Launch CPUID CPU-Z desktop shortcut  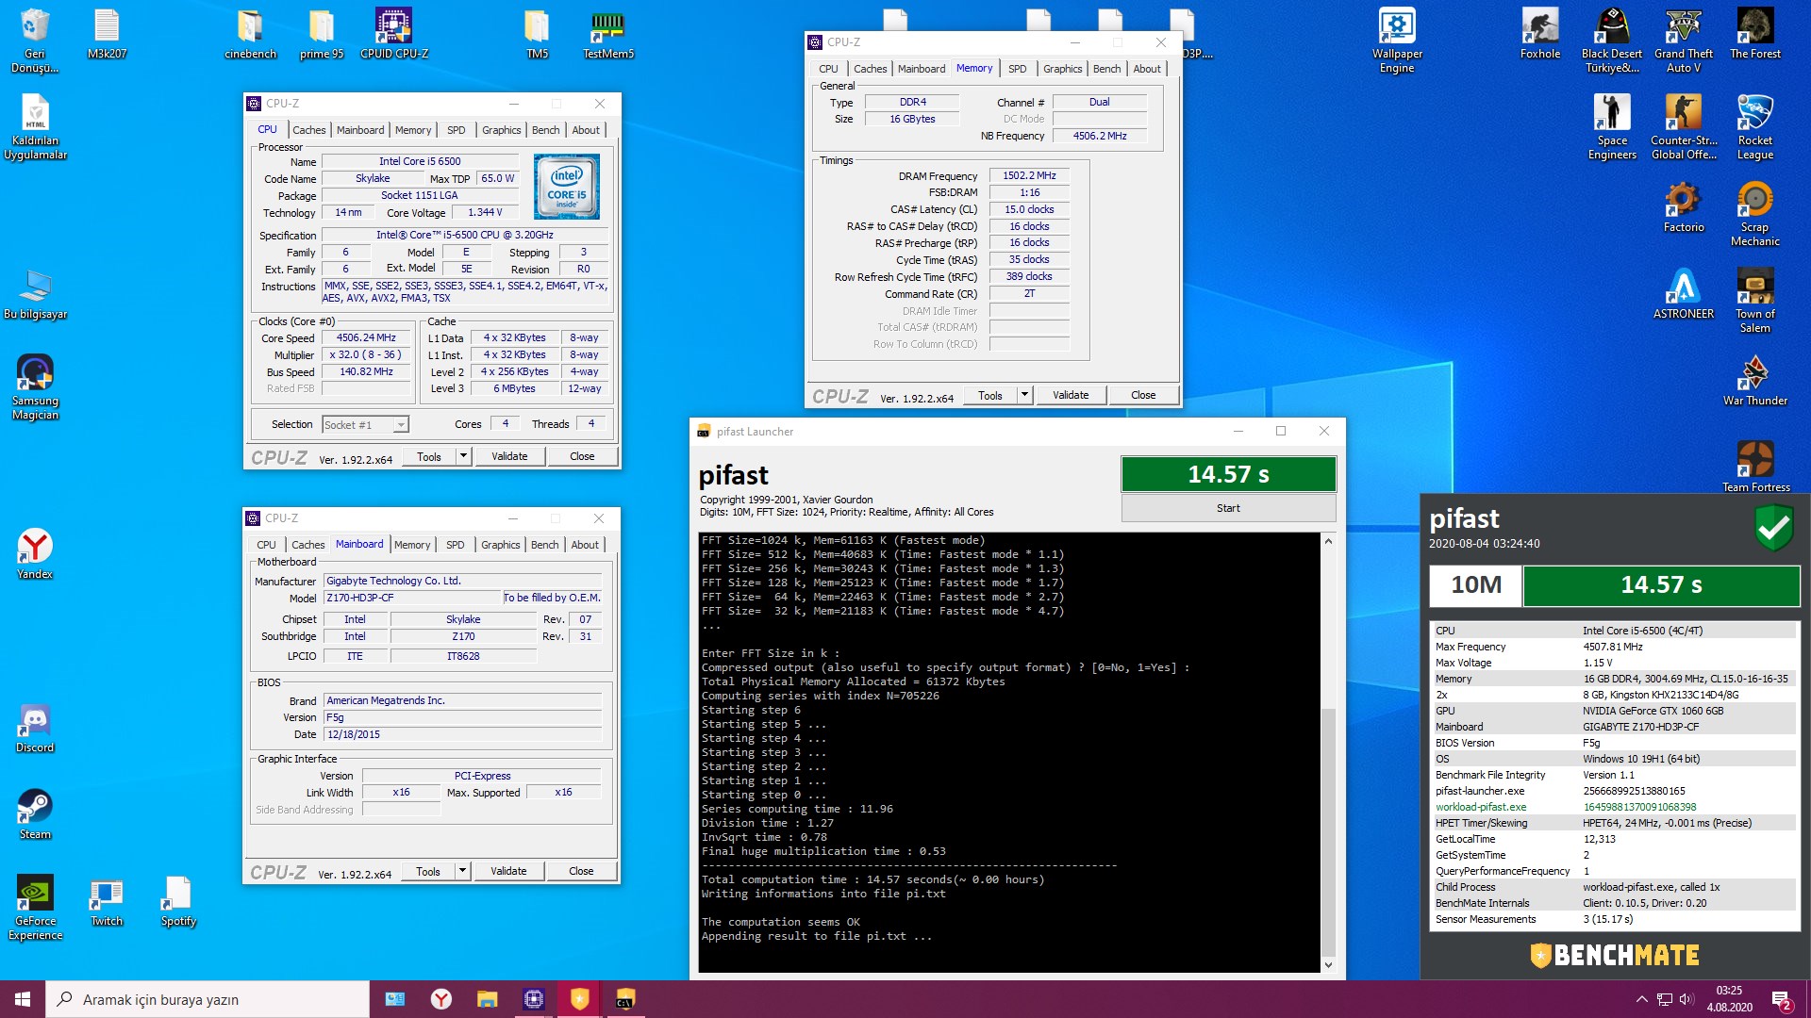(394, 34)
